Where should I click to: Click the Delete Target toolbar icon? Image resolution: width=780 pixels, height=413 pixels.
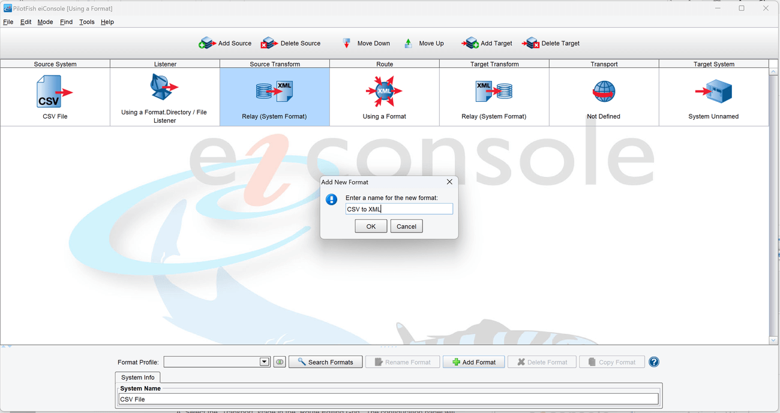coord(531,43)
